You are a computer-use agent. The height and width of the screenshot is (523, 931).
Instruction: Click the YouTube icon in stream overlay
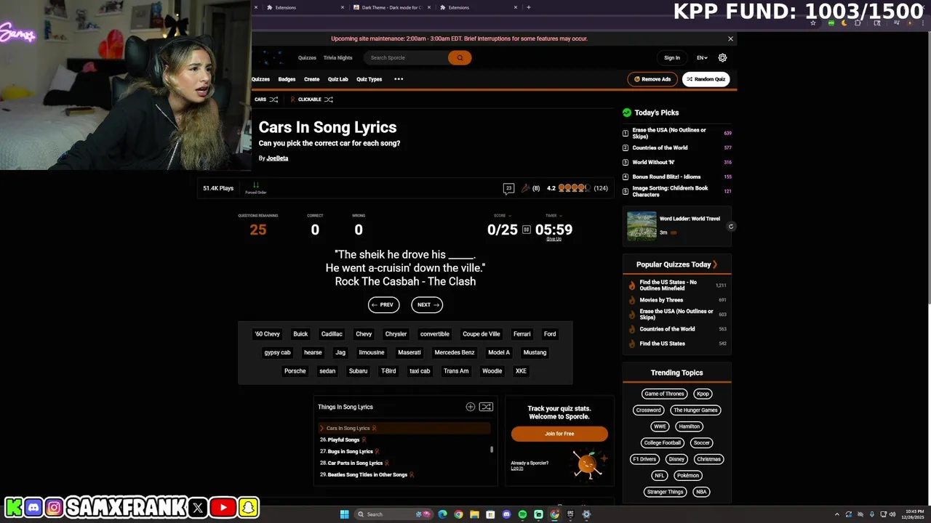(223, 508)
